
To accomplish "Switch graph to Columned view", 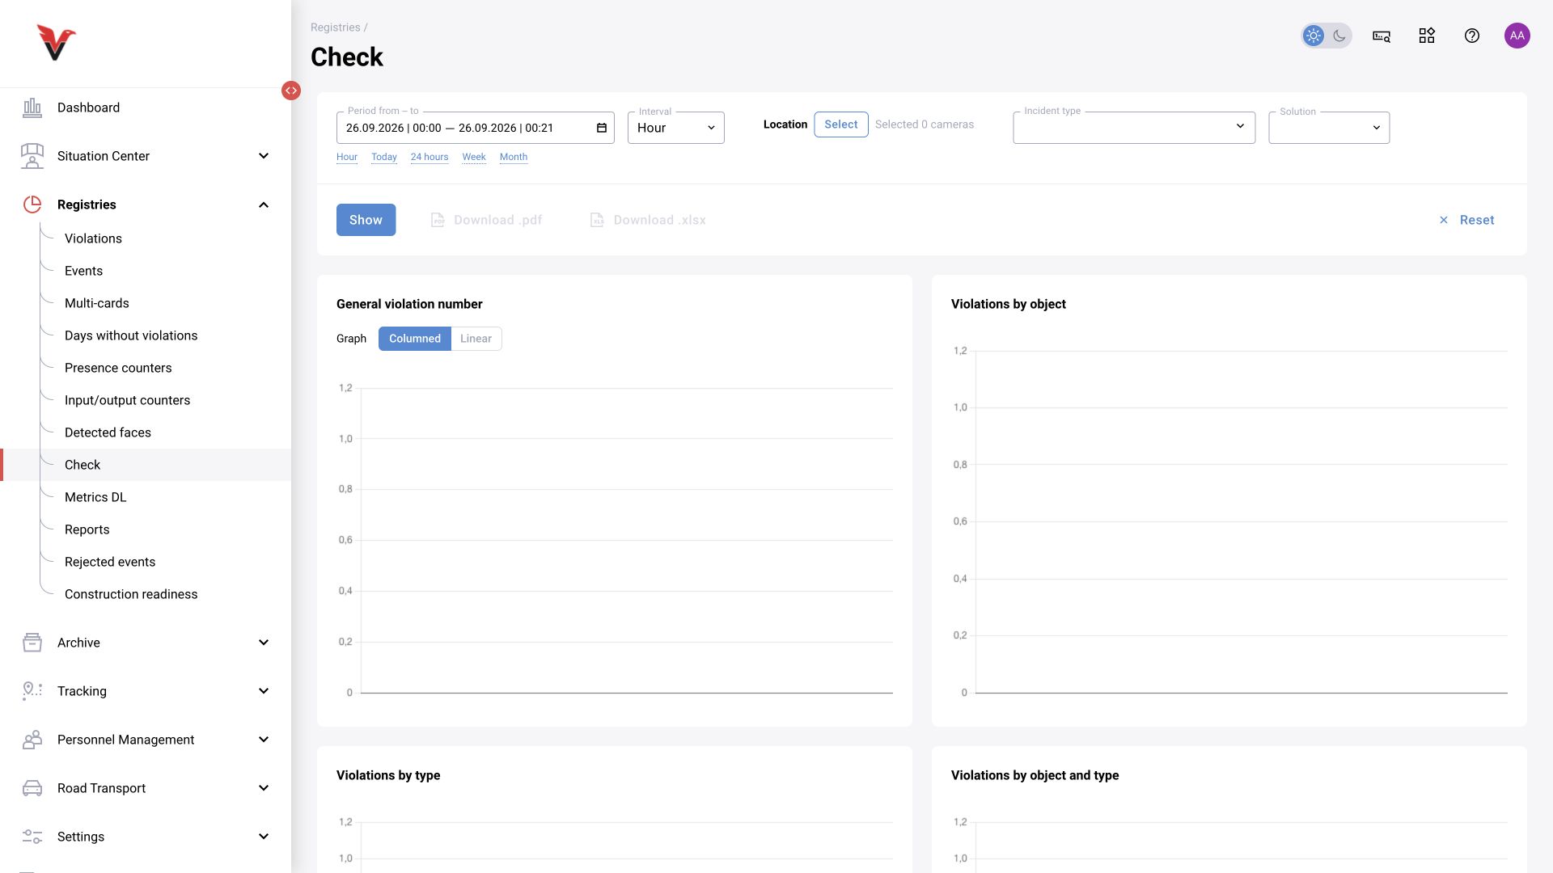I will click(415, 339).
